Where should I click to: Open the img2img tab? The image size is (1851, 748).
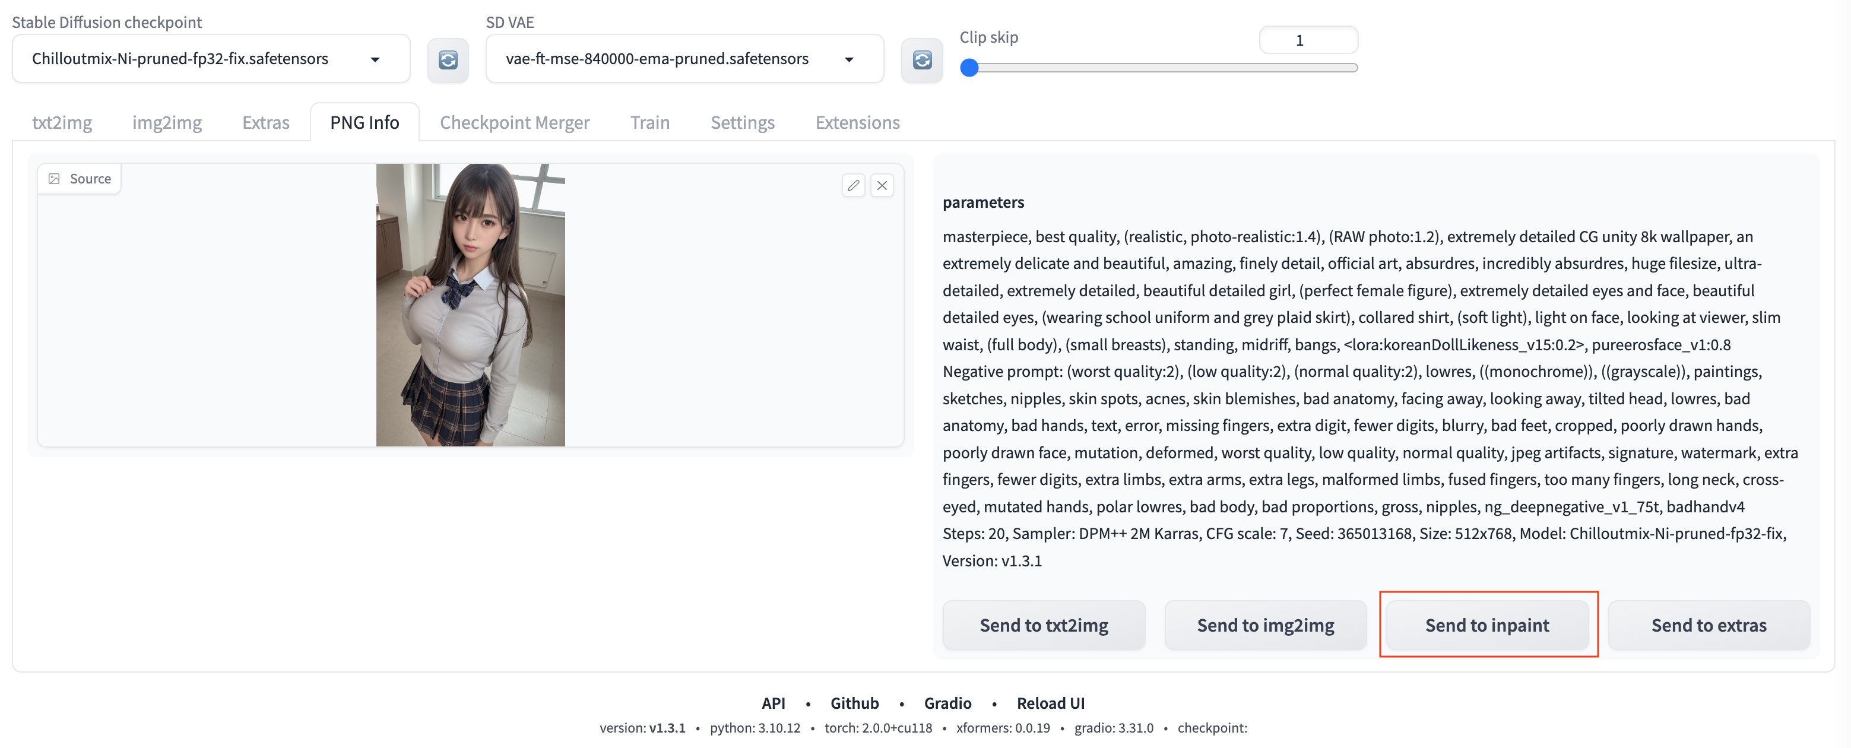point(167,122)
